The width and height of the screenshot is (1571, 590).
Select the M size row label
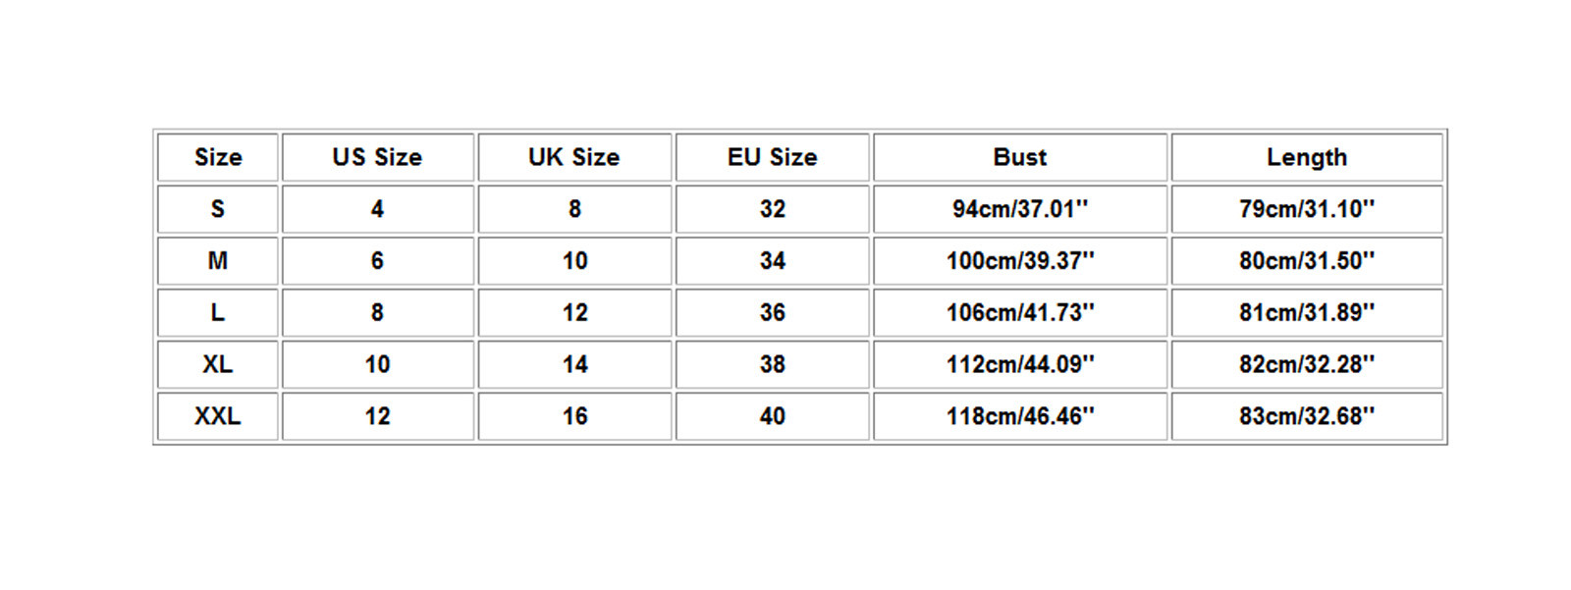pos(218,261)
